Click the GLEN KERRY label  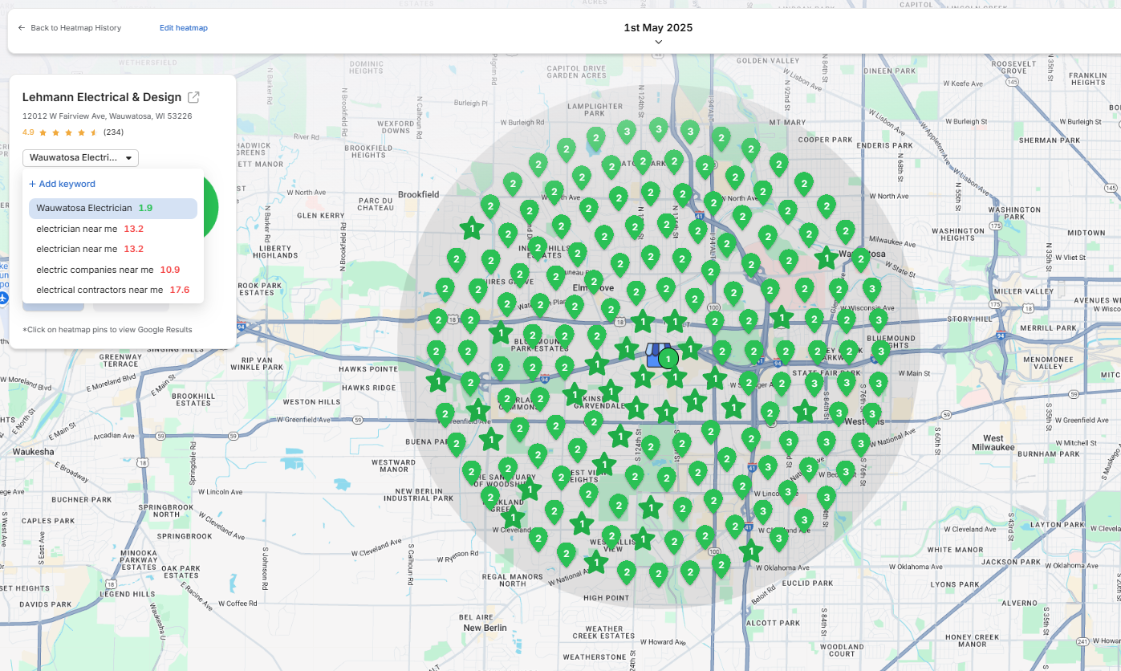click(320, 215)
